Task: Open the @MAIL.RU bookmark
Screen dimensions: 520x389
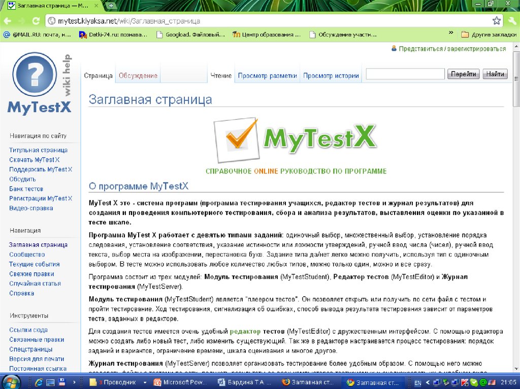Action: [37, 34]
